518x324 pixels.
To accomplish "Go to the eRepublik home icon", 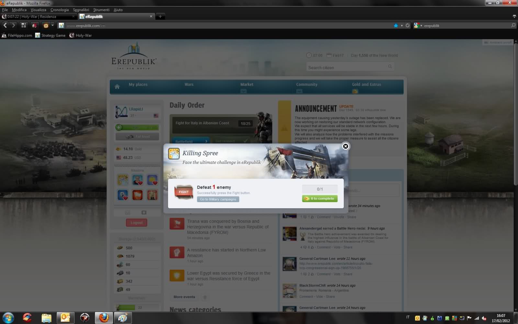I will click(x=117, y=87).
